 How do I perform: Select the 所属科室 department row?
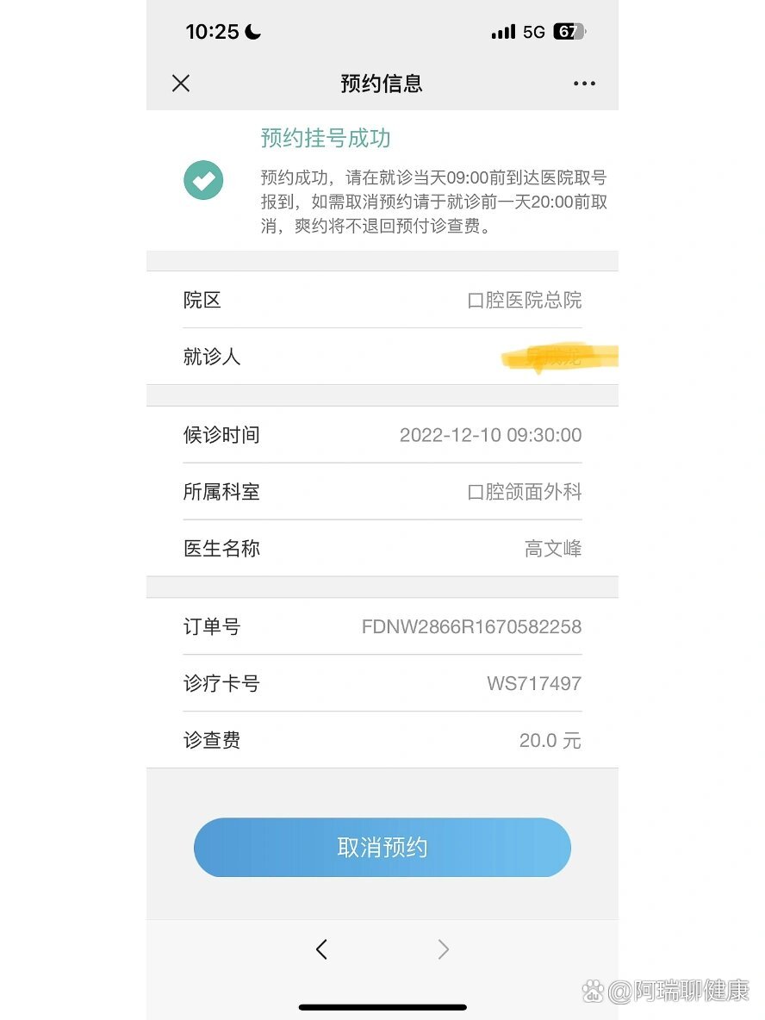382,492
